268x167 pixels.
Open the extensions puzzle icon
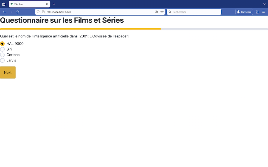pyautogui.click(x=257, y=12)
